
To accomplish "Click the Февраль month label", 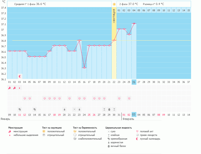I will pos(128,119).
